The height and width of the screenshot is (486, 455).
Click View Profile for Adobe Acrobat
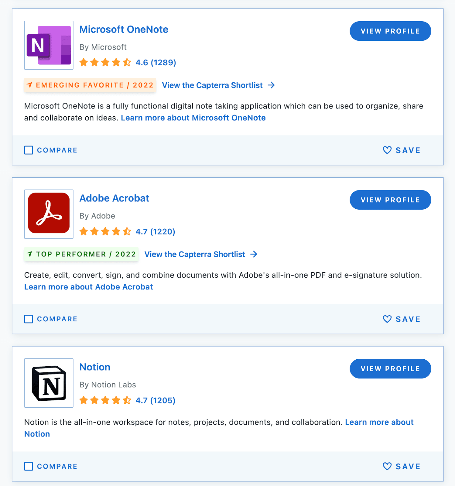[390, 200]
